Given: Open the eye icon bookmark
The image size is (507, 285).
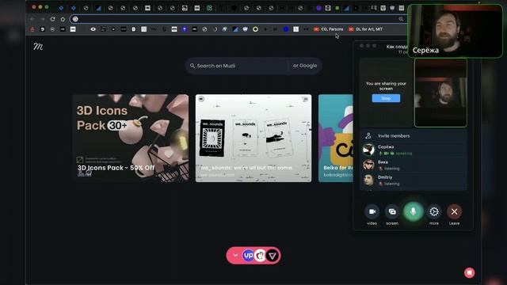Looking at the screenshot, I should (x=93, y=29).
